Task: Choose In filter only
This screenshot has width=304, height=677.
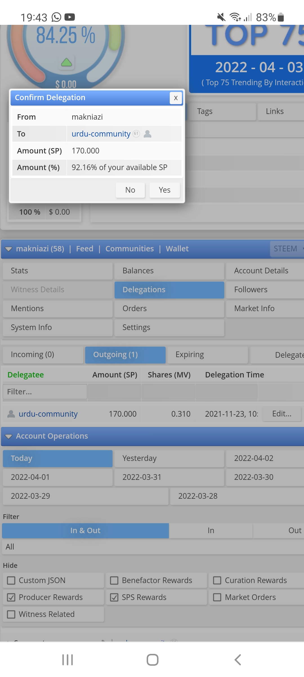Action: pyautogui.click(x=211, y=531)
